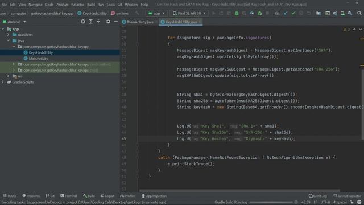
Task: Select the KeysHashUtility.java editor tab
Action: pyautogui.click(x=181, y=22)
